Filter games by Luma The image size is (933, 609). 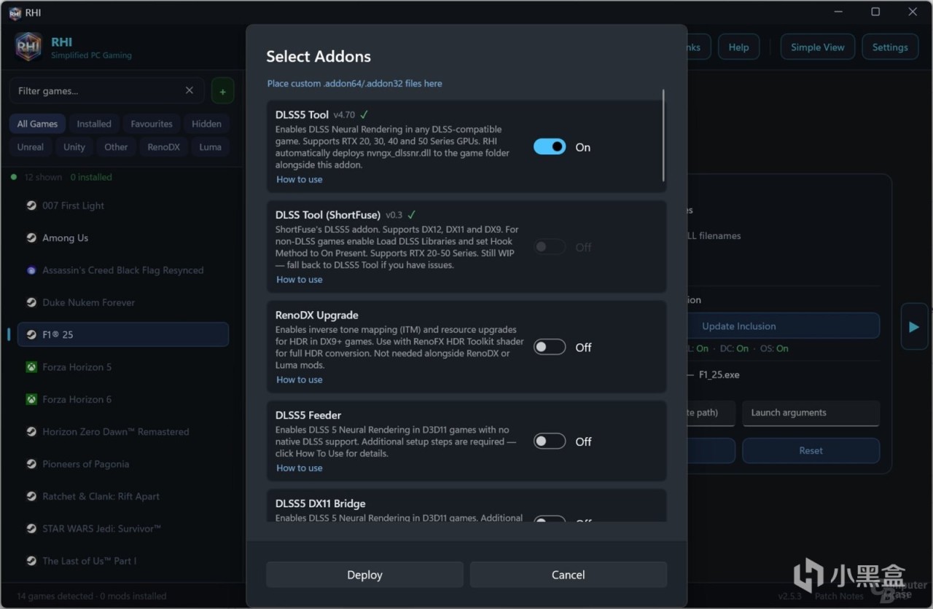click(x=210, y=147)
